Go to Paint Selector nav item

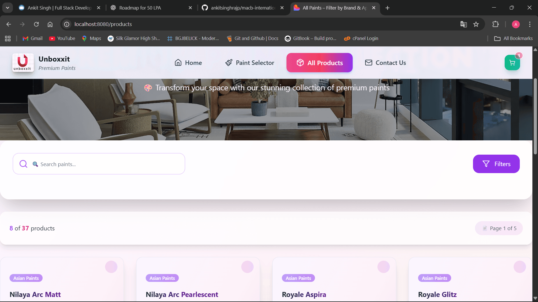[x=250, y=63]
